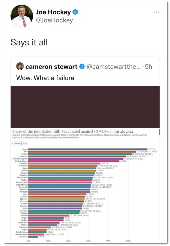Screen dimensions: 170x246
Task: Click the dark redacted image block
Action: click(85, 107)
